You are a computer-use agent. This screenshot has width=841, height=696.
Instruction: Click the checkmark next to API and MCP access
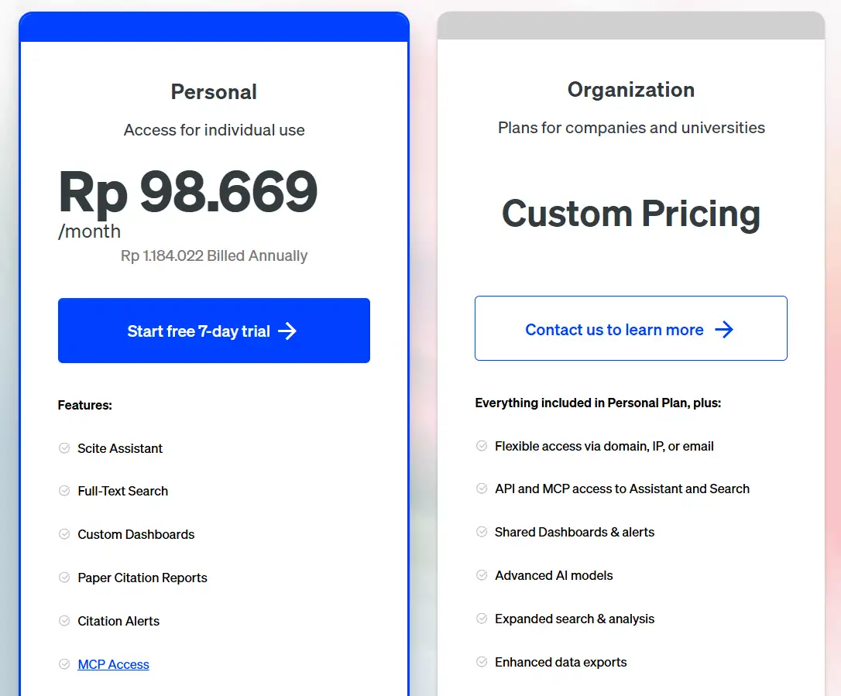[x=482, y=489]
